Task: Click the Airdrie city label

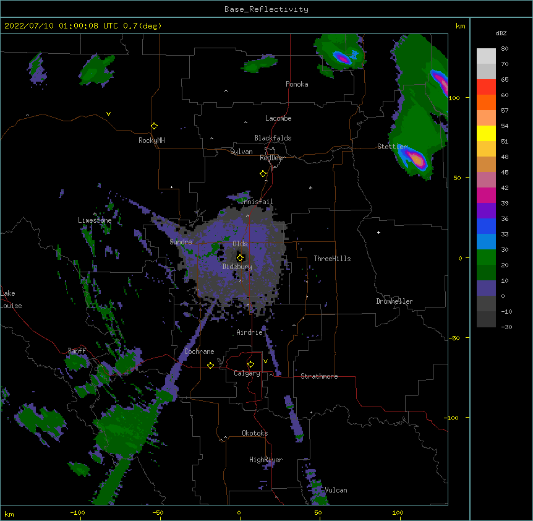Action: [x=249, y=332]
